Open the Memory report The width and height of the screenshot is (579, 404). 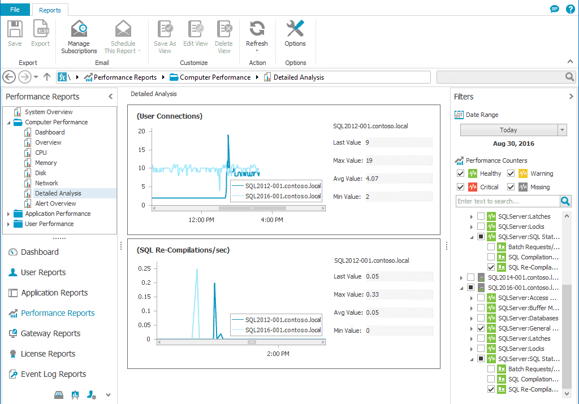tap(46, 163)
